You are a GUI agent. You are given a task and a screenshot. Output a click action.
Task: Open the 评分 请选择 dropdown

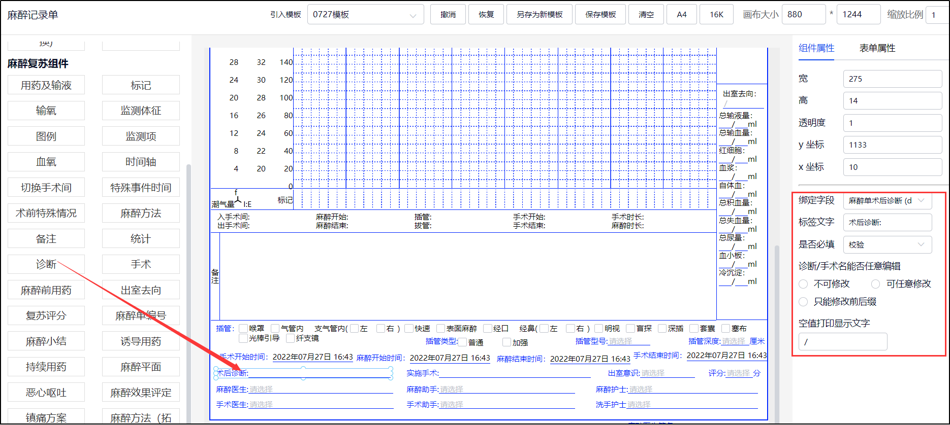(x=739, y=373)
